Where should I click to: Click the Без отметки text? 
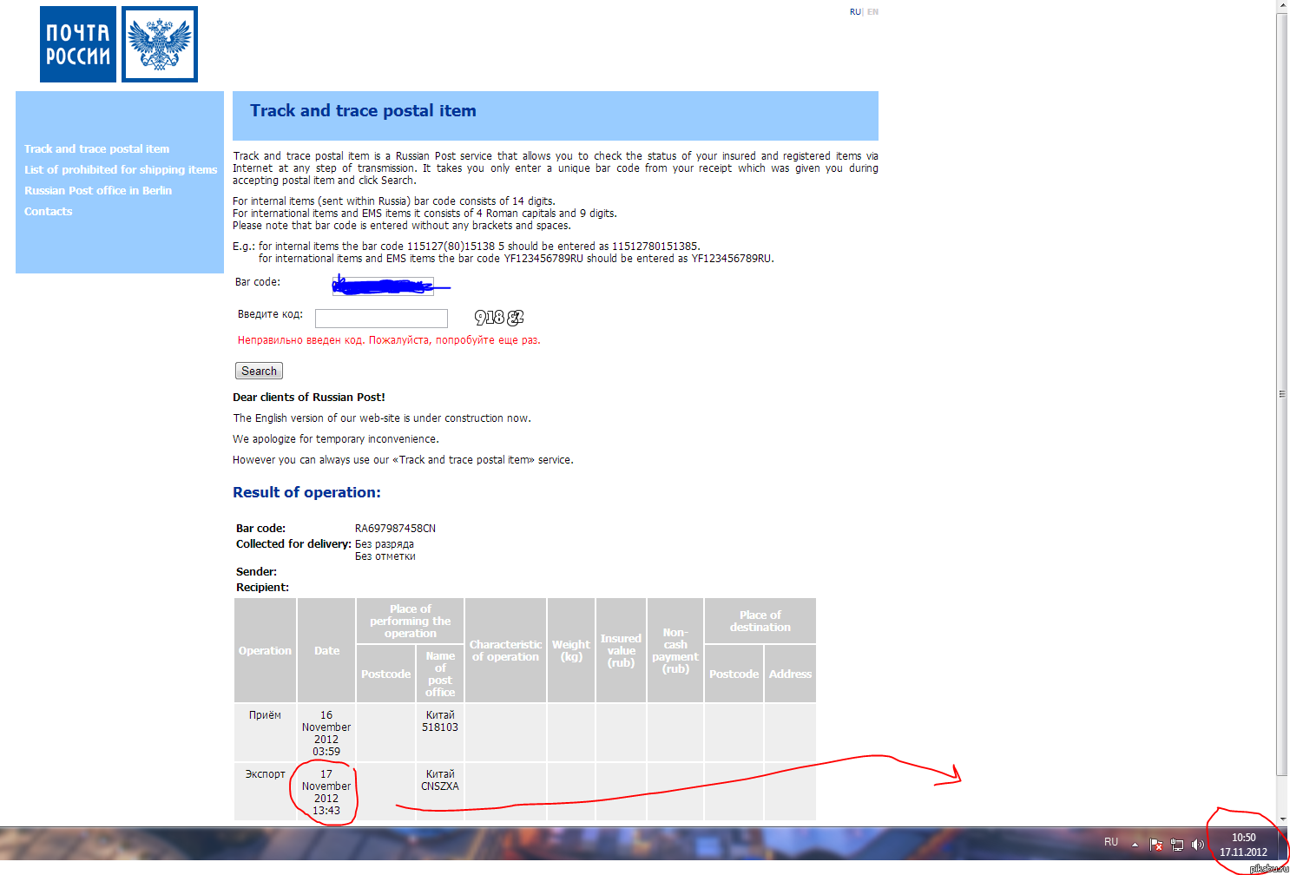pos(385,556)
